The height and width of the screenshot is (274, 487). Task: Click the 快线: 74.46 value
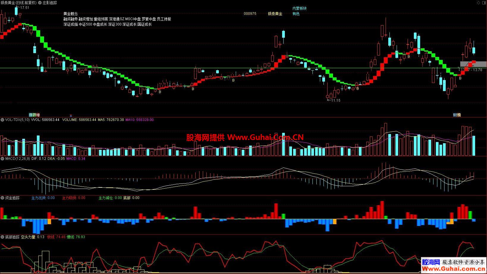[x=56, y=237]
